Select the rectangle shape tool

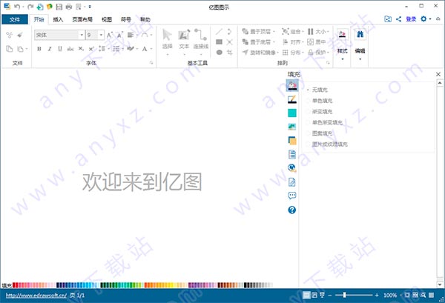pyautogui.click(x=219, y=42)
